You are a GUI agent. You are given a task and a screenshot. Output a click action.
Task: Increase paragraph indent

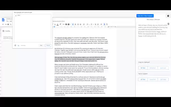point(98,24)
